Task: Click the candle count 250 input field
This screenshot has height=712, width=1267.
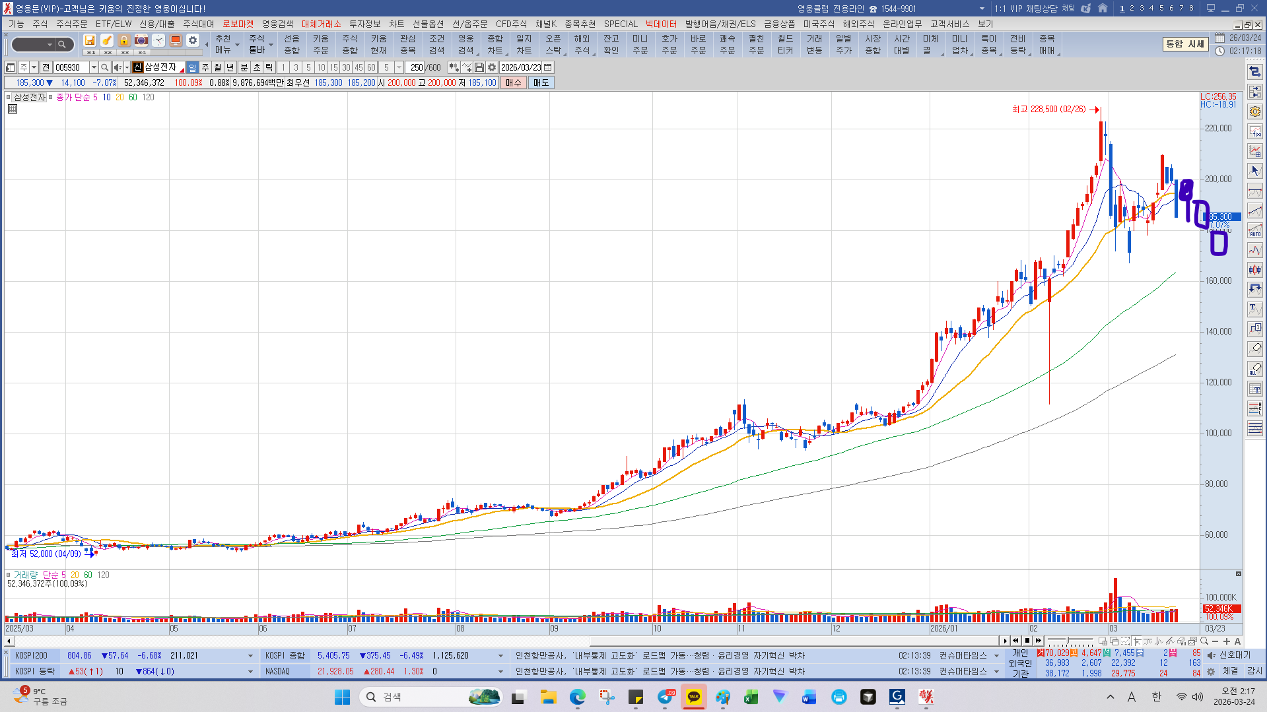Action: click(x=416, y=67)
